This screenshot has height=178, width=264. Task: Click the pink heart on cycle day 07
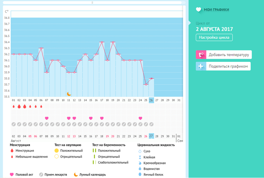47,118
